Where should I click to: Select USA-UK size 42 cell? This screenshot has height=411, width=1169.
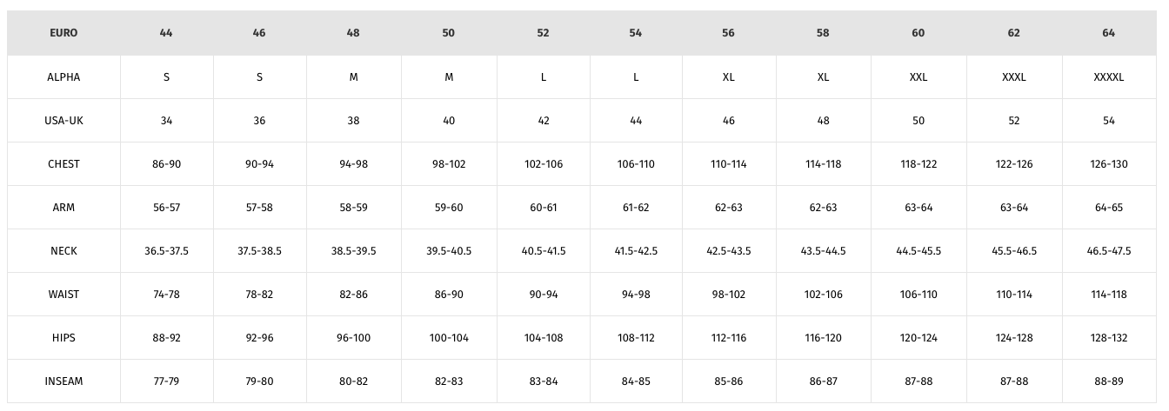[544, 121]
